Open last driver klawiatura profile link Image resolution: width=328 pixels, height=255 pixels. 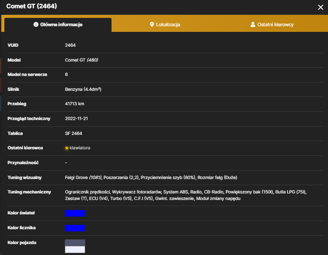[x=80, y=148]
